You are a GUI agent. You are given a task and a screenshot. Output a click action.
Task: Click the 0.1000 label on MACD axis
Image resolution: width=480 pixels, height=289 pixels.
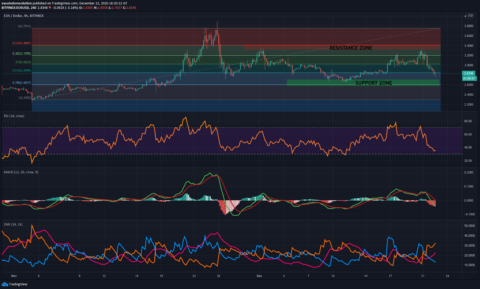coord(469,186)
